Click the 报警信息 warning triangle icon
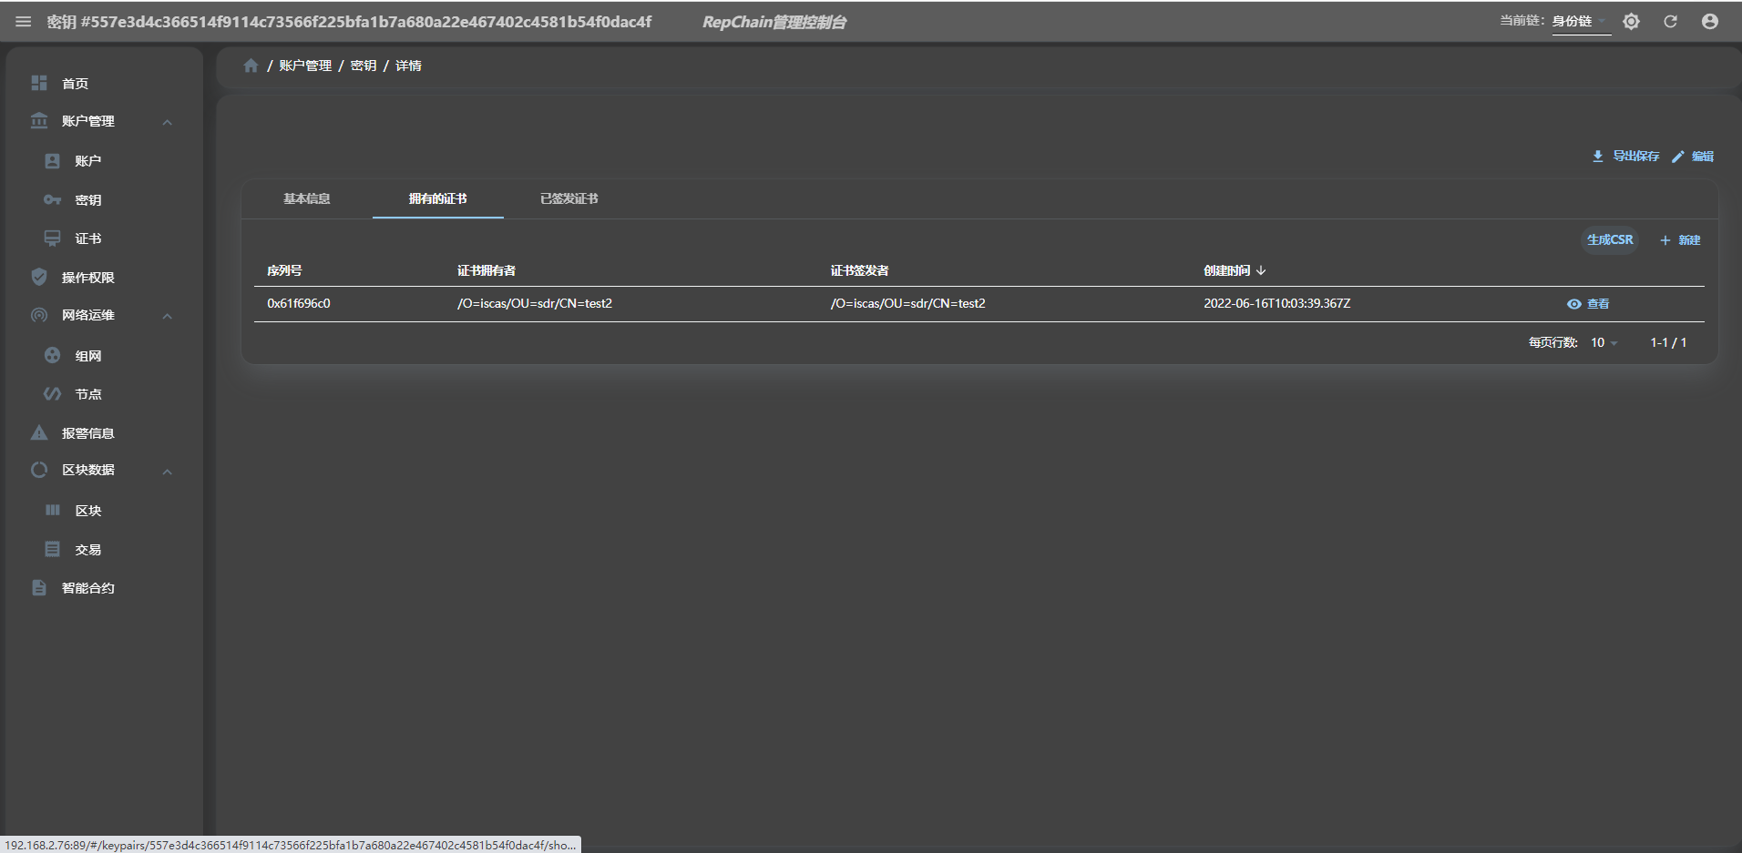Image resolution: width=1742 pixels, height=853 pixels. (x=39, y=432)
